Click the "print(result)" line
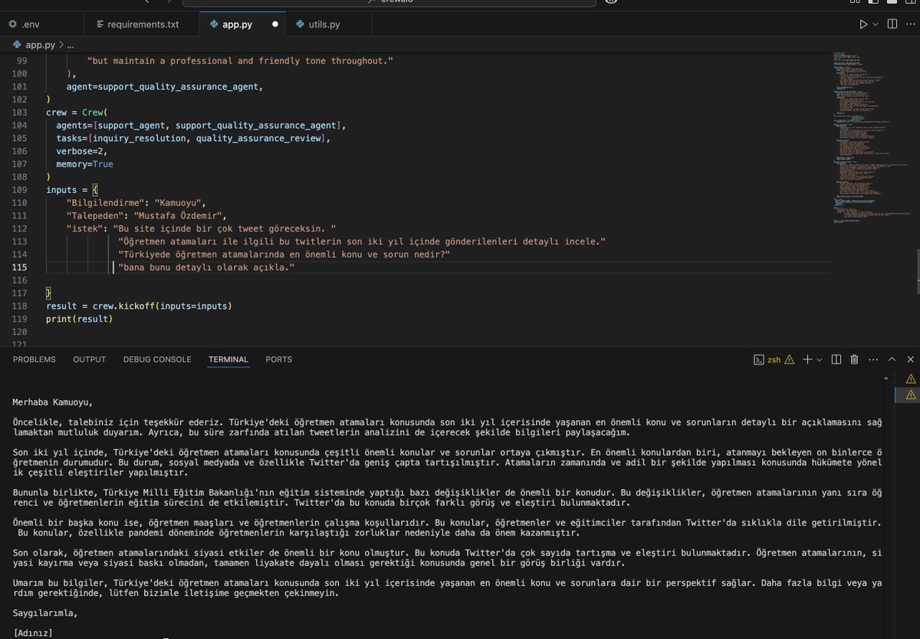The height and width of the screenshot is (639, 920). (x=79, y=319)
